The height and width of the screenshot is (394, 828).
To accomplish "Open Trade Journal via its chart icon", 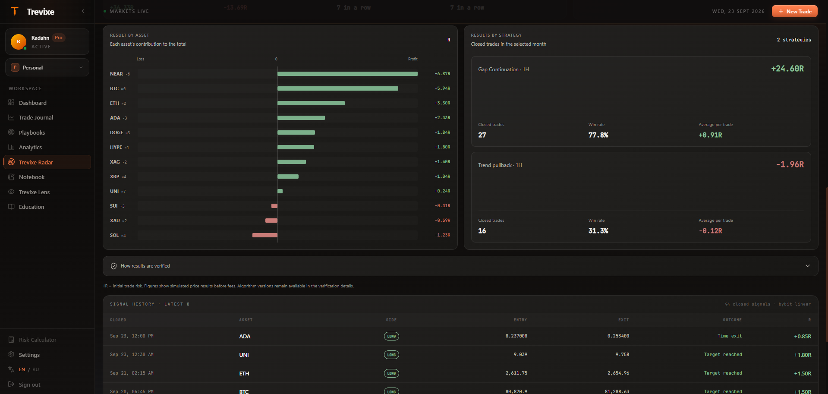I will [11, 117].
